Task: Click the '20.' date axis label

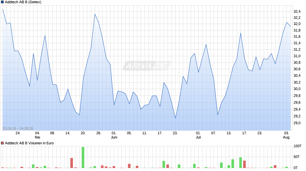Action: [83, 133]
